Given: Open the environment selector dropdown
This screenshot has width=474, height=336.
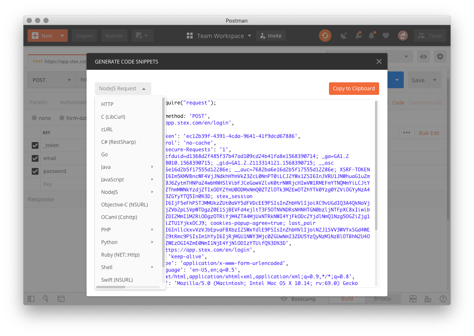Looking at the screenshot, I should tap(406, 56).
